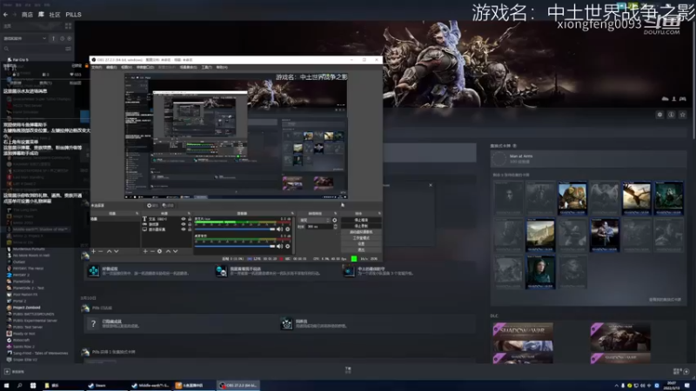Adjust first mixer volume slider
This screenshot has height=391, width=696.
235,229
